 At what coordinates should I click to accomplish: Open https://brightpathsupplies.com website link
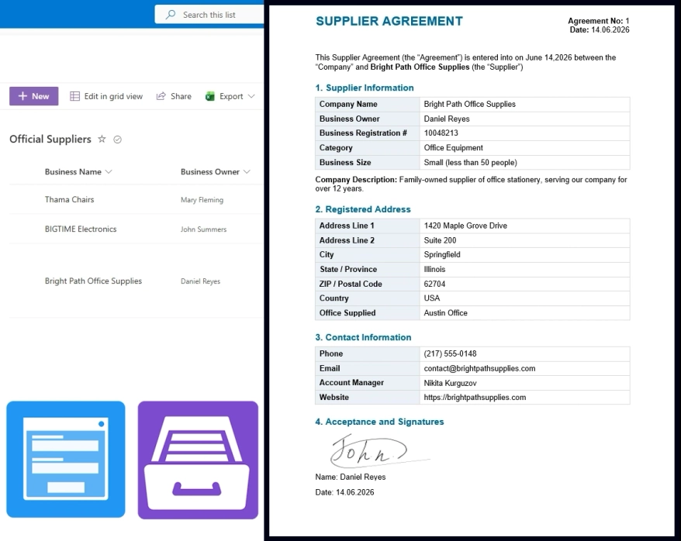(x=475, y=398)
